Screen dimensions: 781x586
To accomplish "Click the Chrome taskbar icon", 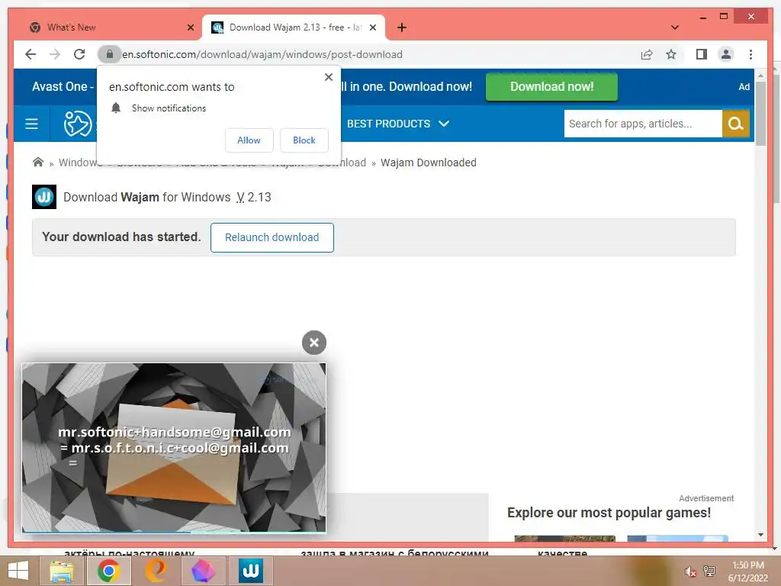I will [108, 571].
